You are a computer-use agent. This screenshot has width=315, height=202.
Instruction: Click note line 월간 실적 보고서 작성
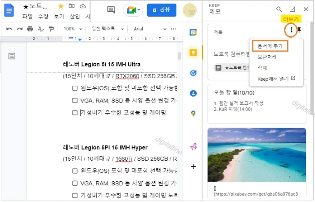click(238, 103)
